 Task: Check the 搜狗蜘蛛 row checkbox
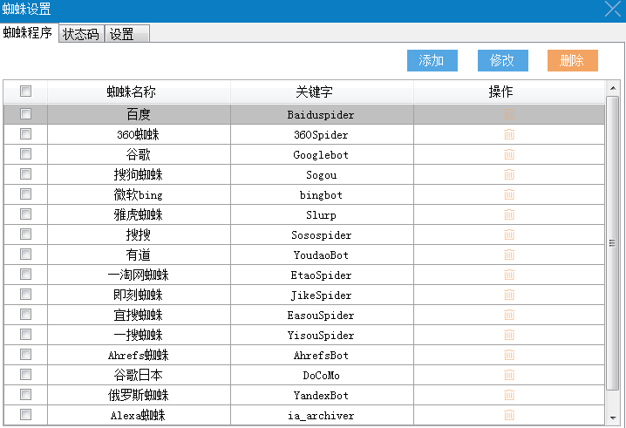pos(25,173)
